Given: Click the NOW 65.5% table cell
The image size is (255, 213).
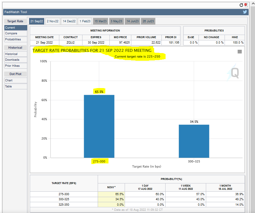Looking at the screenshot, I should [111, 194].
